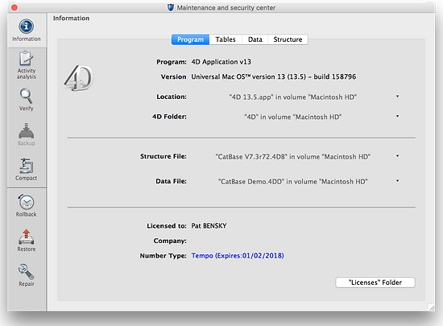Click the window resize grip corner

(432, 307)
